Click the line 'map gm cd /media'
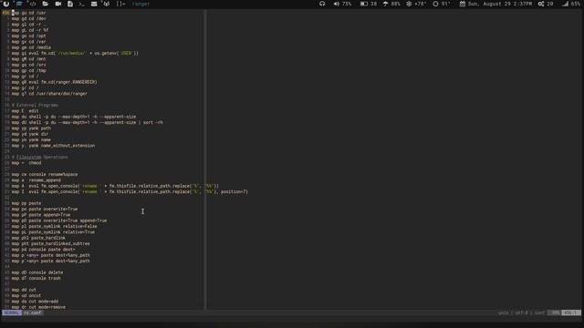 (x=31, y=47)
